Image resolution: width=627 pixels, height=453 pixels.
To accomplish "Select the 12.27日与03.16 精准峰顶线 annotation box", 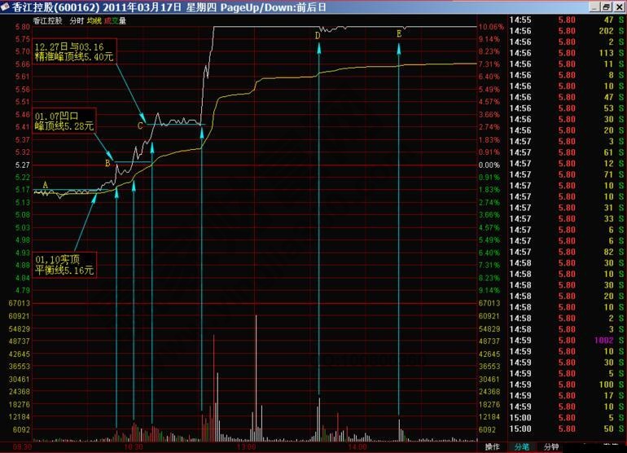I will pyautogui.click(x=74, y=51).
